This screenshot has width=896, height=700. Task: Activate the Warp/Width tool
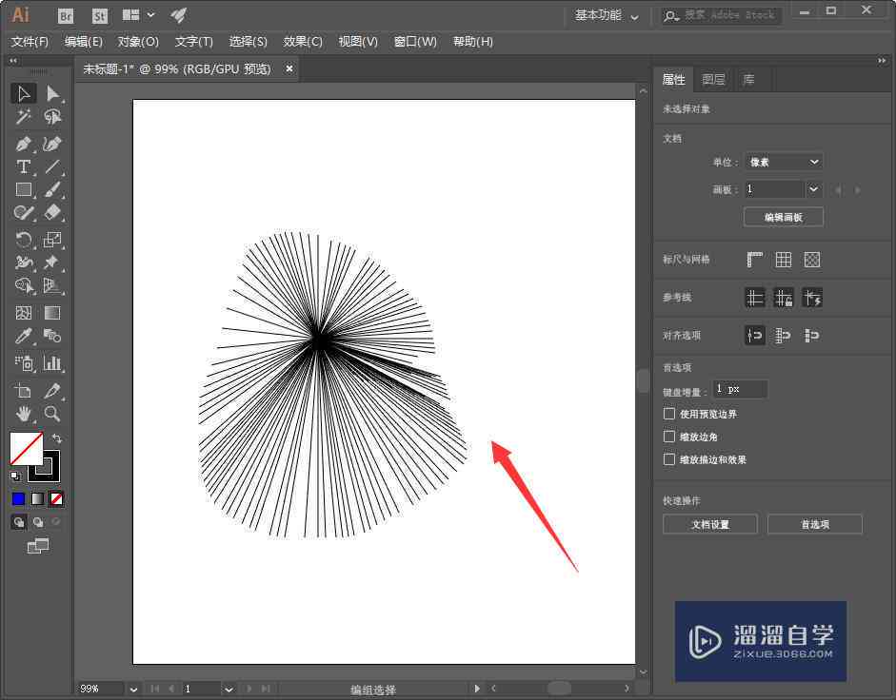24,262
